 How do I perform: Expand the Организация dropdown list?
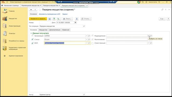tap(87, 36)
